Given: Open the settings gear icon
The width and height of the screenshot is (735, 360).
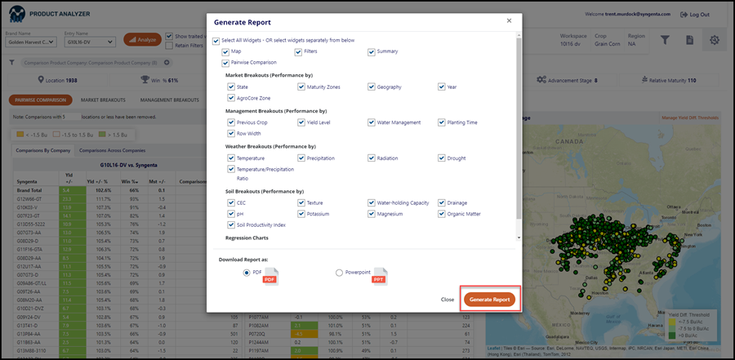Looking at the screenshot, I should [x=715, y=40].
